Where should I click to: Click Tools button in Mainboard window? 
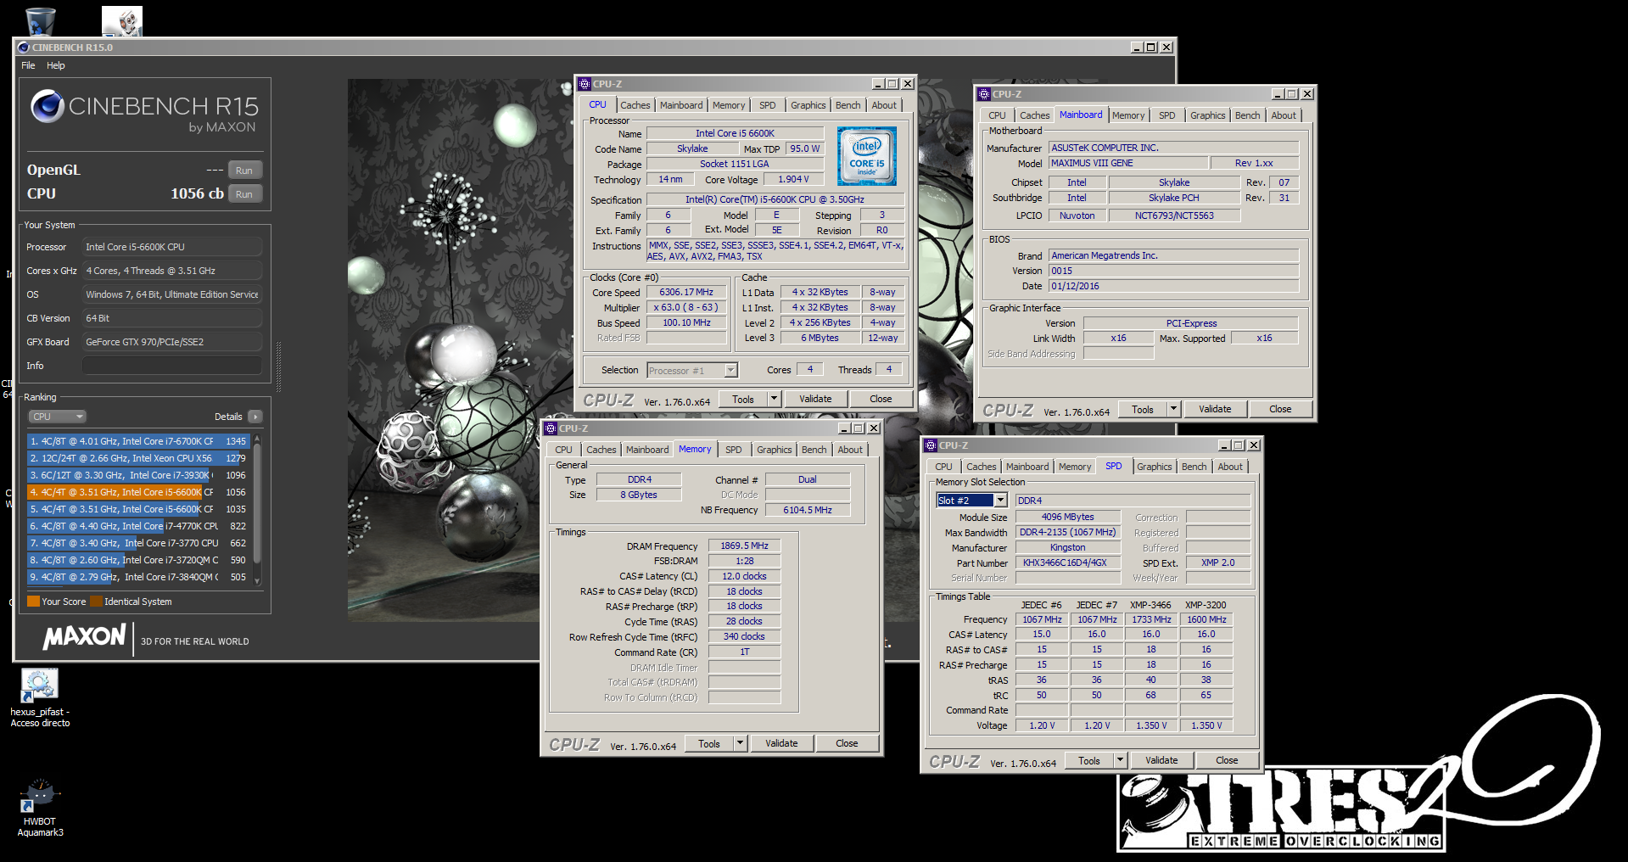coord(1143,409)
